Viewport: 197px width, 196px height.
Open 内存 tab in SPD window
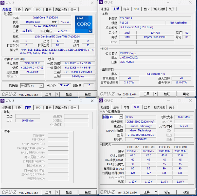pos(126,107)
